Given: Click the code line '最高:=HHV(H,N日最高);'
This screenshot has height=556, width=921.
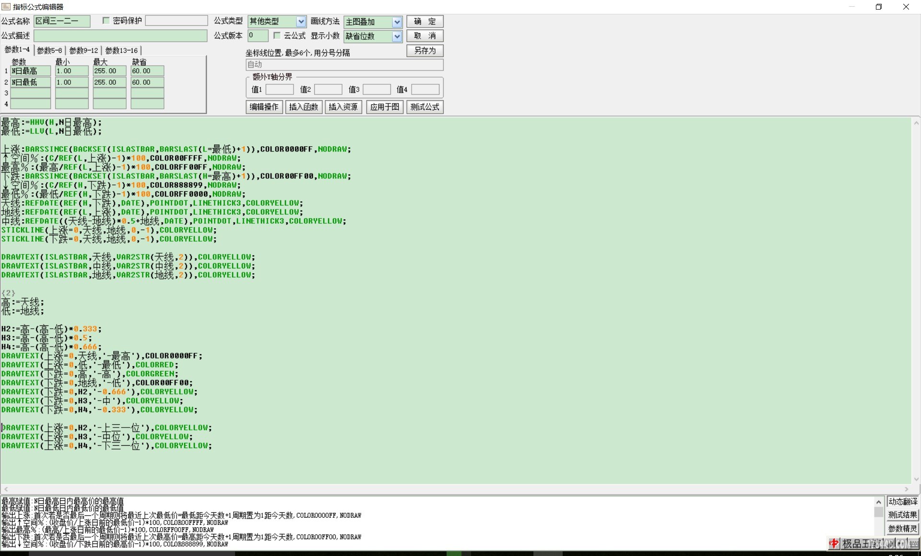Looking at the screenshot, I should pos(51,123).
